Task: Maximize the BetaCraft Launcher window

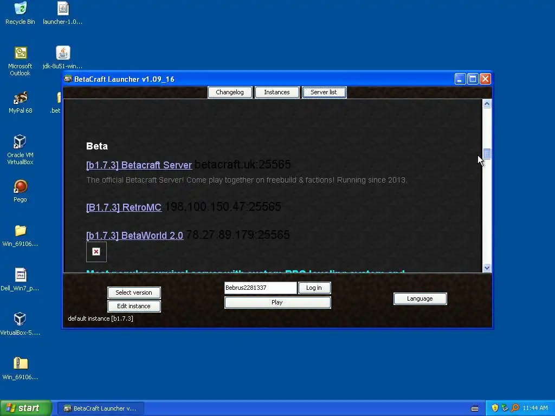Action: tap(473, 79)
